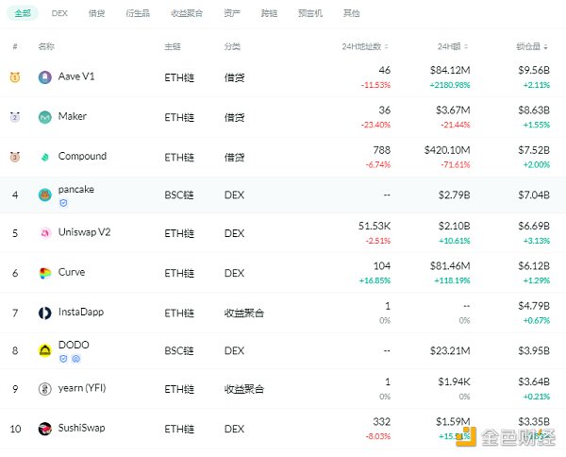Sort by 24H额 column
Viewport: 566px width, 457px height.
453,46
